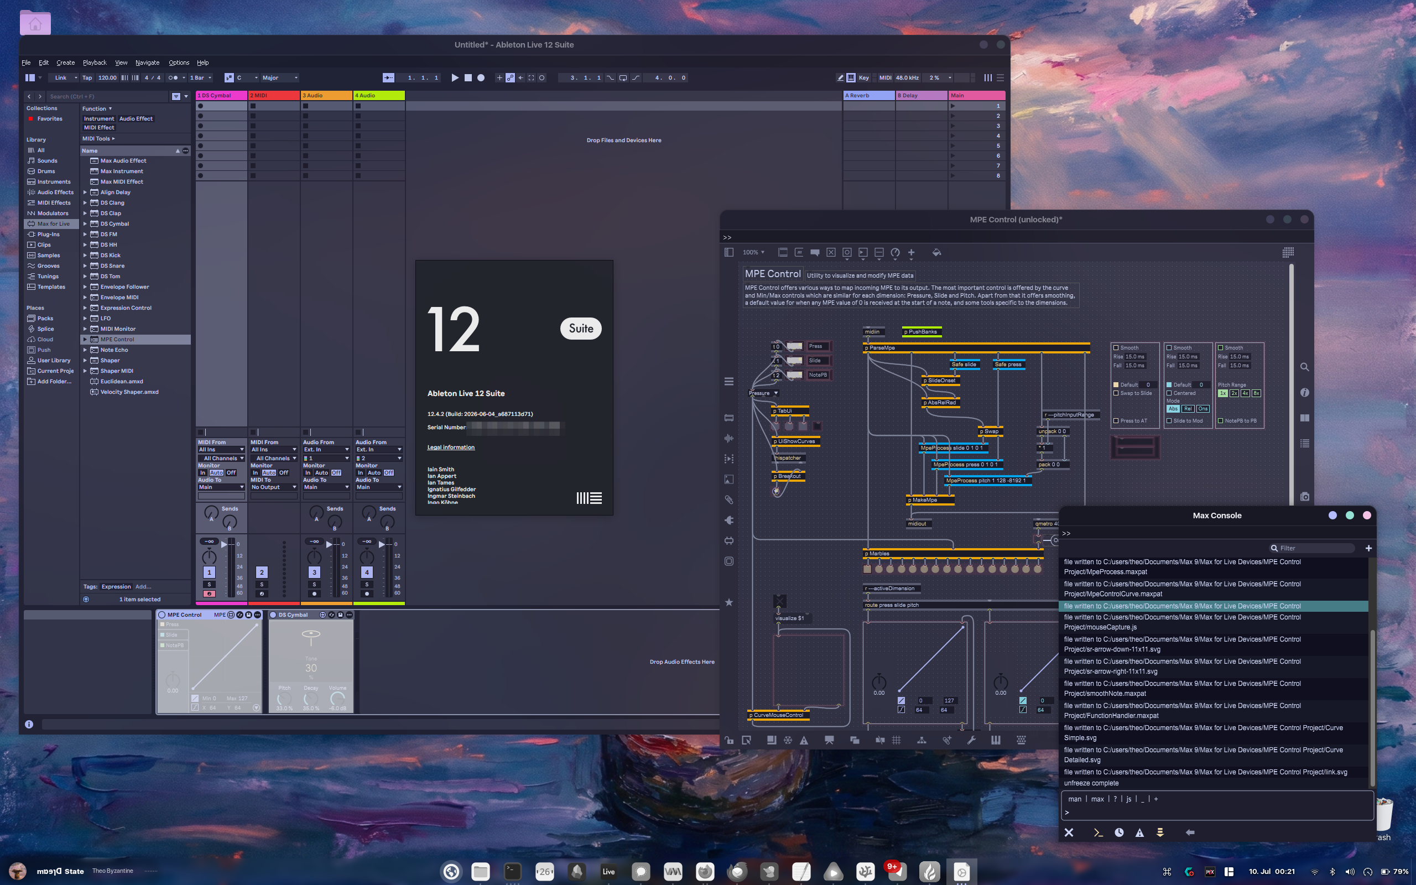Adjust track 1 volume fader
This screenshot has height=885, width=1416.
pyautogui.click(x=224, y=544)
